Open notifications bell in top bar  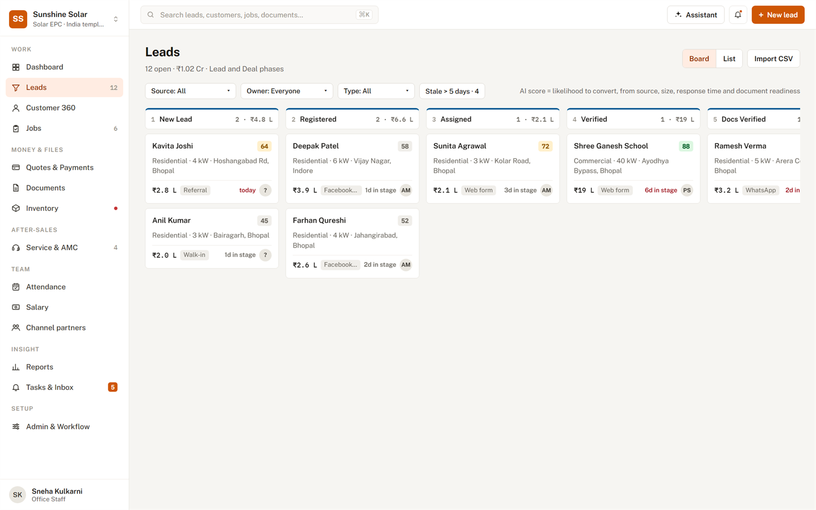tap(738, 15)
